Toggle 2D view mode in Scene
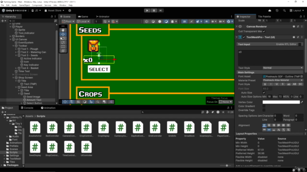Screen dimensions: 307x172 point(184,21)
